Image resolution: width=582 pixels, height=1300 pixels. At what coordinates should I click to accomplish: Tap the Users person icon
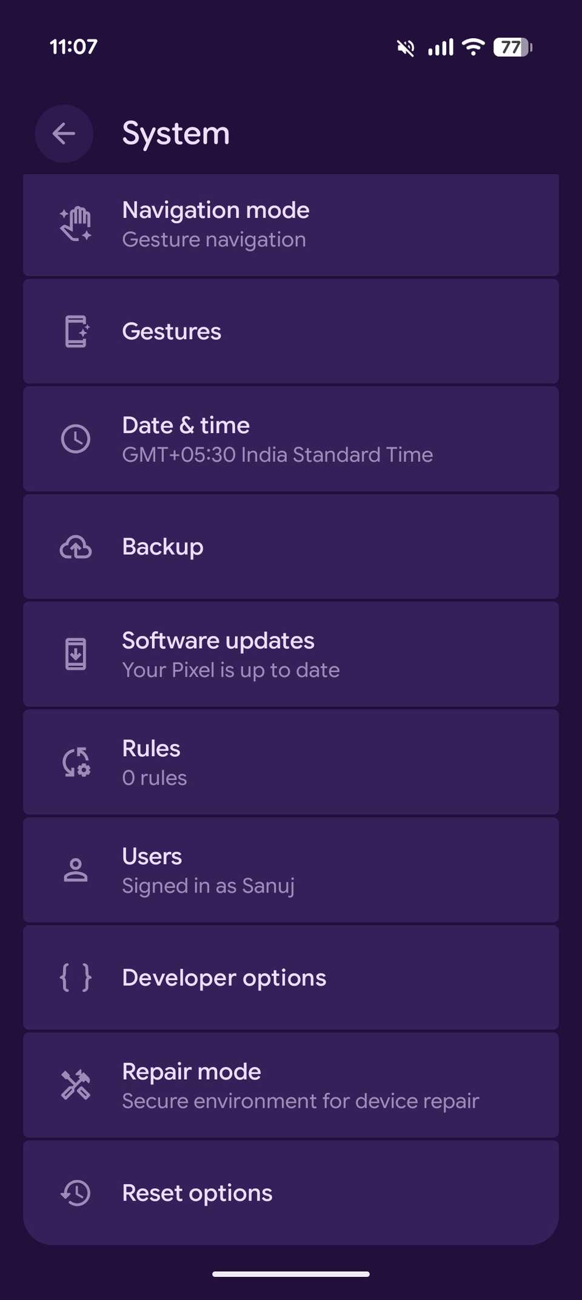pos(76,870)
